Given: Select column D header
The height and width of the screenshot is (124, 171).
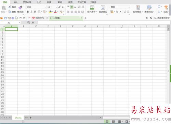Looking at the screenshot, I should point(48,26).
